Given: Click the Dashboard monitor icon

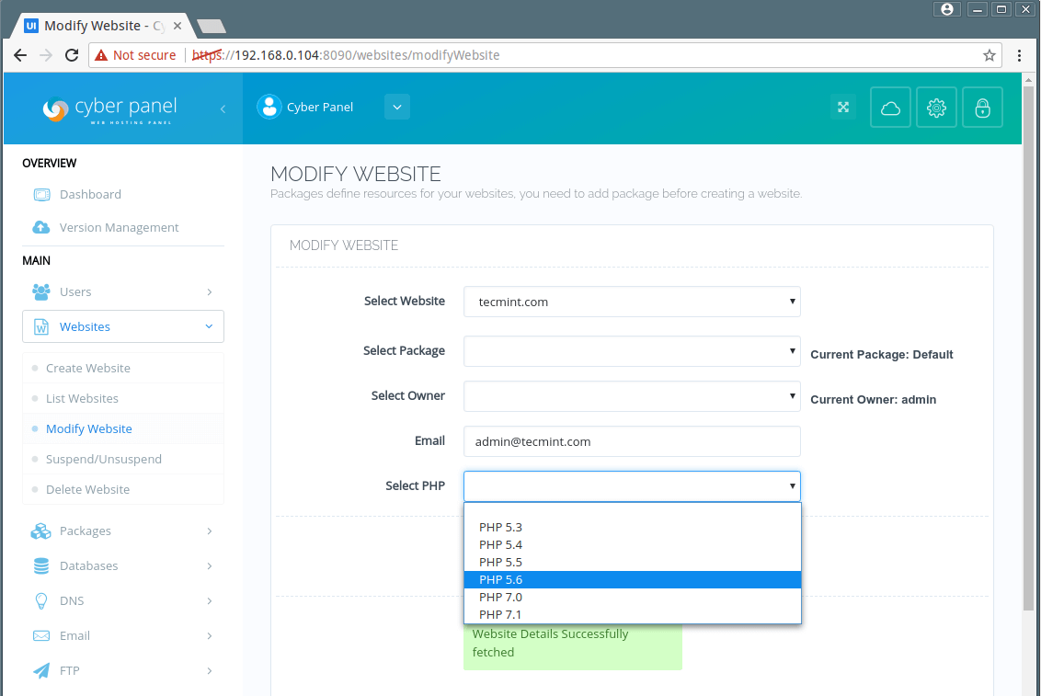Looking at the screenshot, I should click(x=41, y=195).
